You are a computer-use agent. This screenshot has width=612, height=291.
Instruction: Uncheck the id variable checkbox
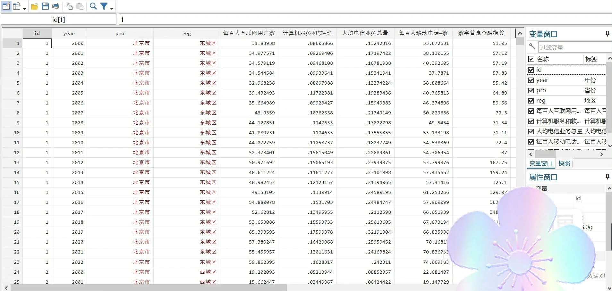[531, 70]
